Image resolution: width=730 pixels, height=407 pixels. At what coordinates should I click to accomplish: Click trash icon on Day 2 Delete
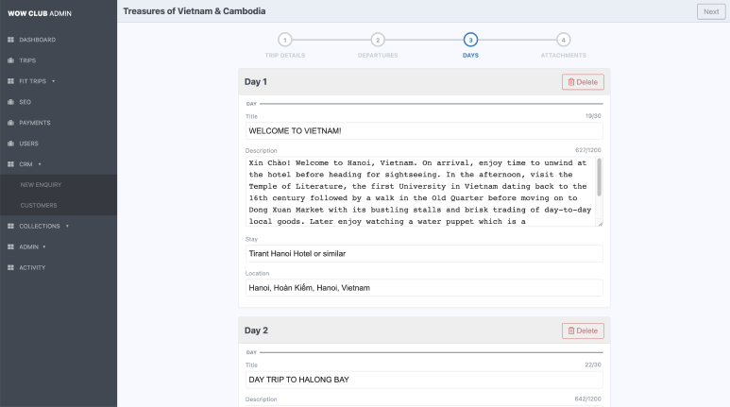coord(571,331)
